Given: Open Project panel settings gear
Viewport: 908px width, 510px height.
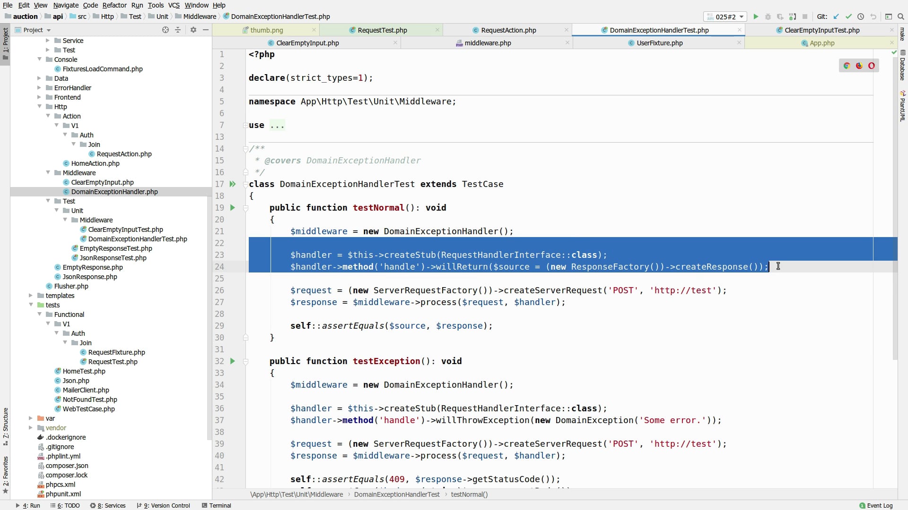Looking at the screenshot, I should 193,30.
